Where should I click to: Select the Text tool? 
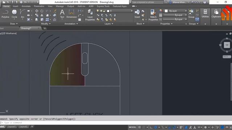(x=62, y=14)
